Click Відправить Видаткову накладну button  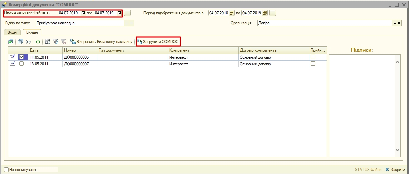point(101,42)
